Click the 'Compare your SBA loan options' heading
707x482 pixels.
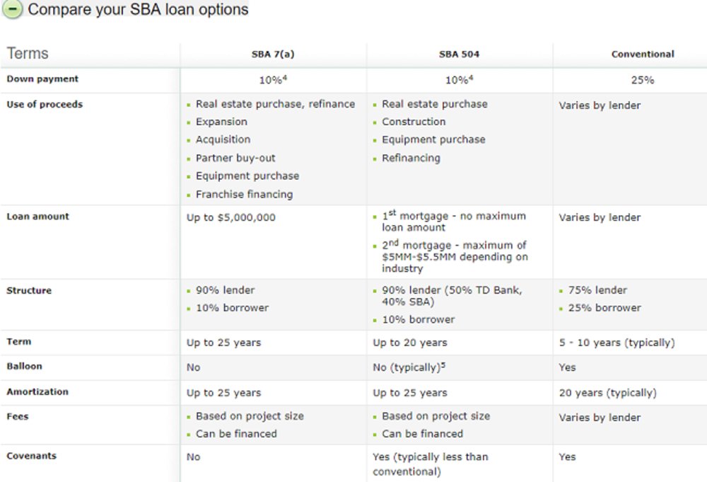[138, 10]
